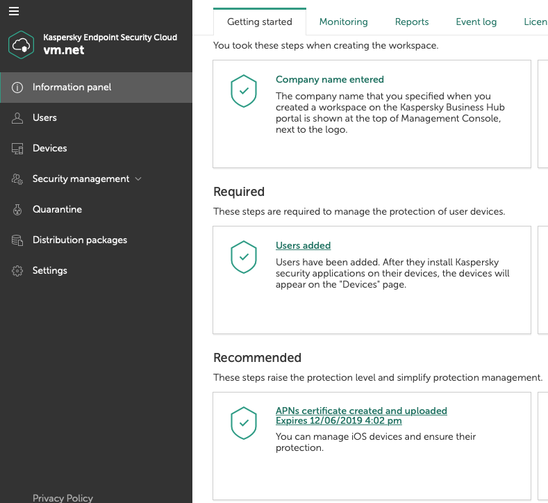Open the Reports tab
Image resolution: width=548 pixels, height=503 pixels.
412,22
